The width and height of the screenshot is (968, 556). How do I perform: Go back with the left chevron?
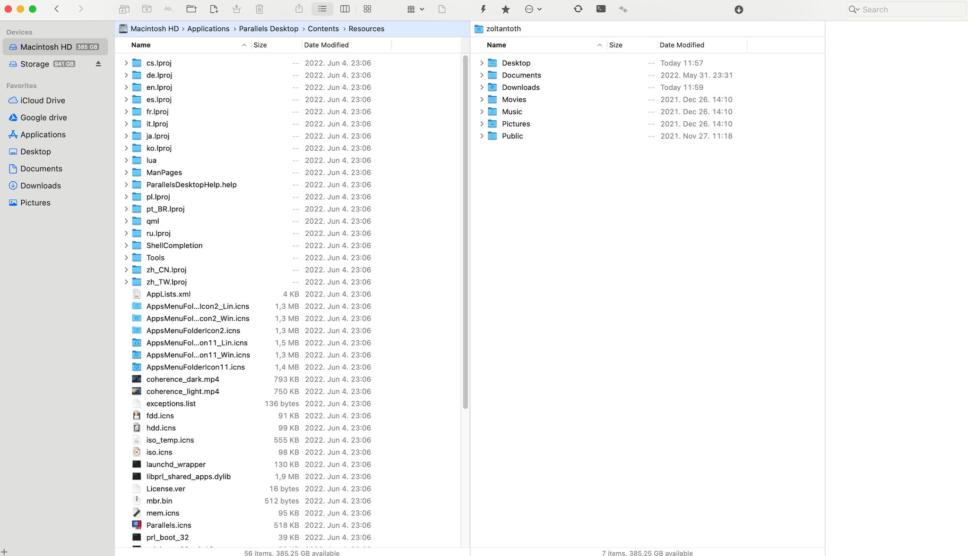(57, 9)
